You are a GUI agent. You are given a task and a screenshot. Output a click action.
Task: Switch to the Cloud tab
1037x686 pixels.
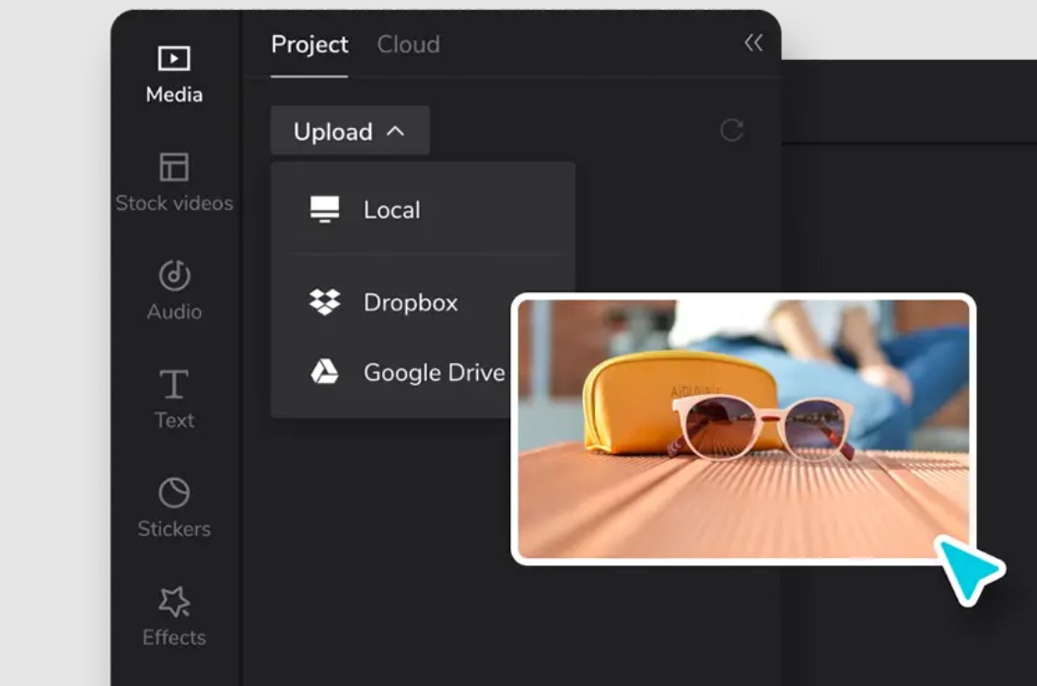408,44
